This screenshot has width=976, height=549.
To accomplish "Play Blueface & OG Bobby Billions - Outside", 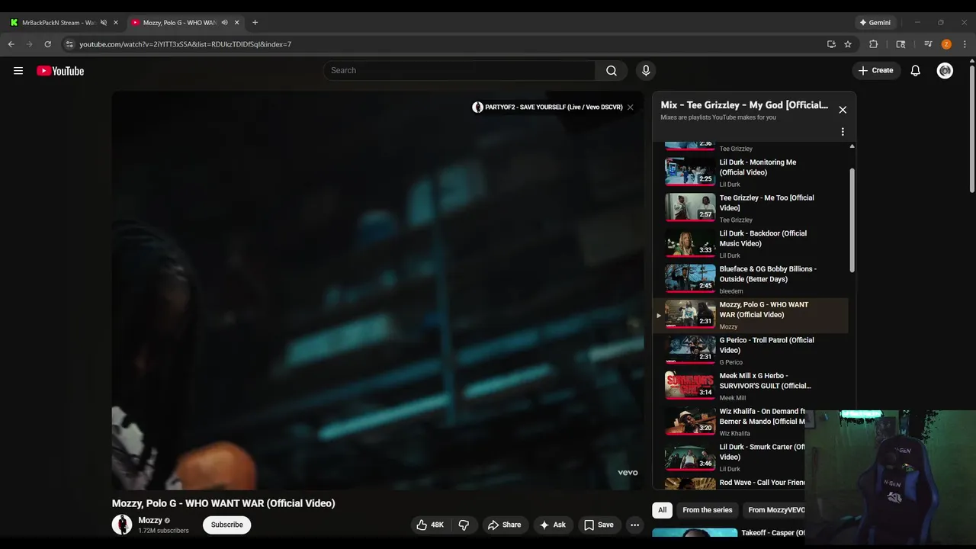I will [x=751, y=279].
